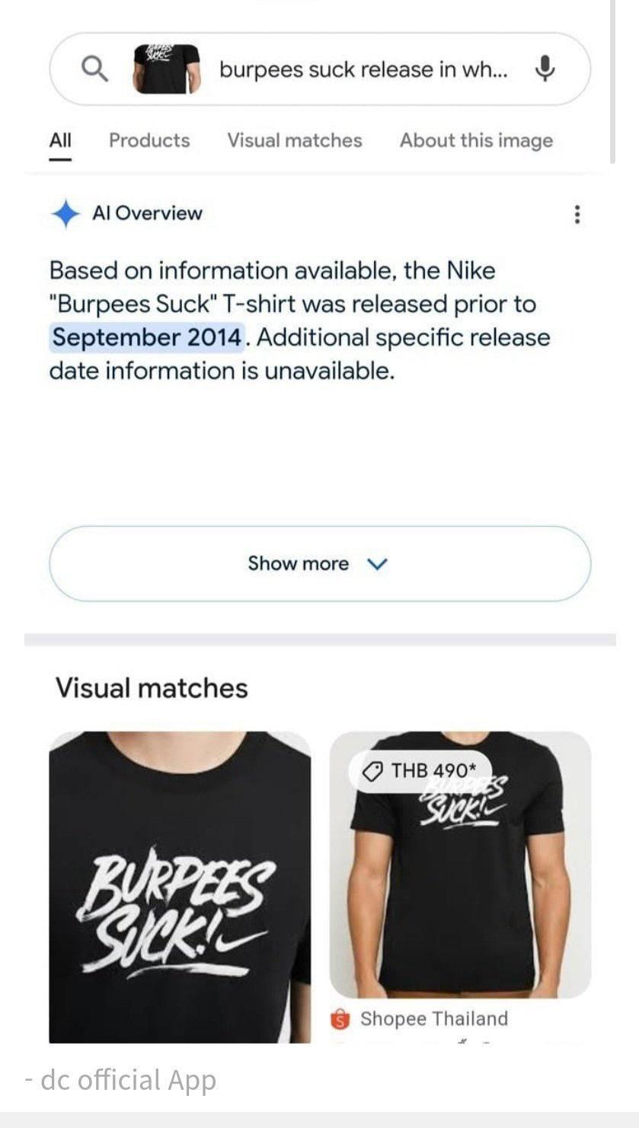Tap the AI Overview sparkle icon
639x1128 pixels.
click(x=65, y=214)
